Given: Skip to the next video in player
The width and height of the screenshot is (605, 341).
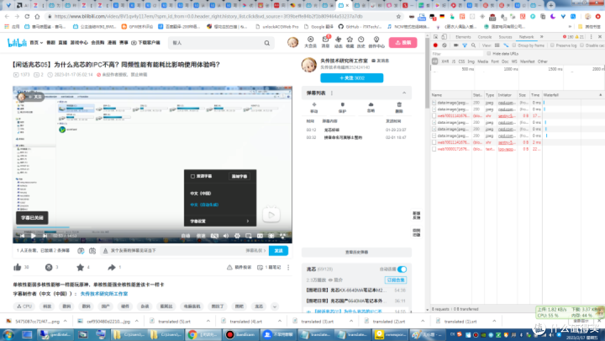Looking at the screenshot, I should 45,236.
